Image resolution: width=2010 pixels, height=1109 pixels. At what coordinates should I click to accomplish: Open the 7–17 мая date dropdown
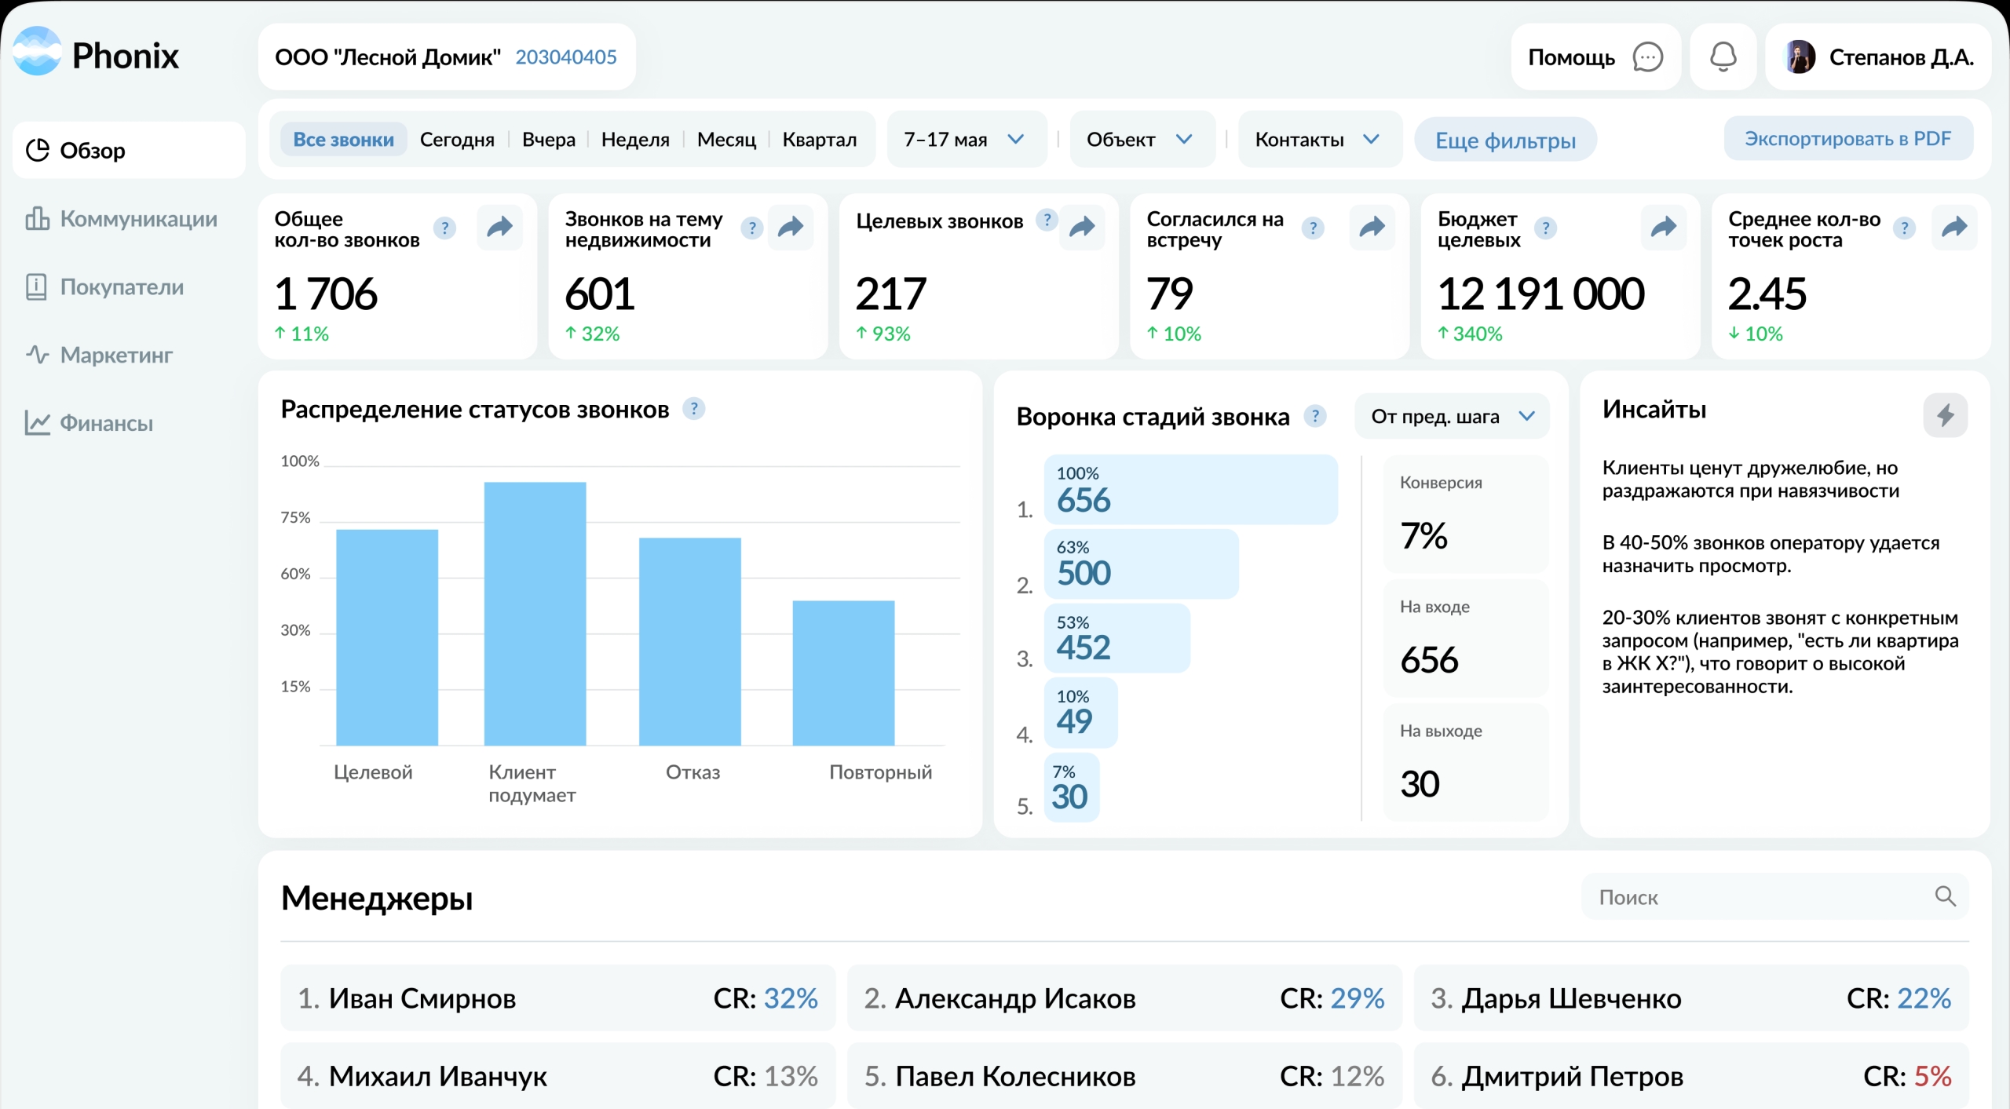965,140
